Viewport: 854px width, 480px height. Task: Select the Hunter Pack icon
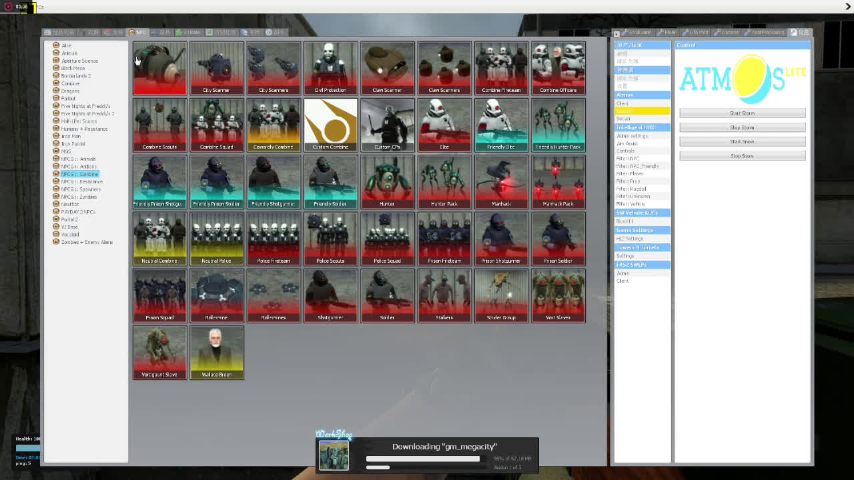pyautogui.click(x=444, y=182)
